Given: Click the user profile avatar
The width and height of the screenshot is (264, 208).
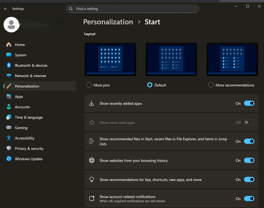Looking at the screenshot, I should point(12,24).
